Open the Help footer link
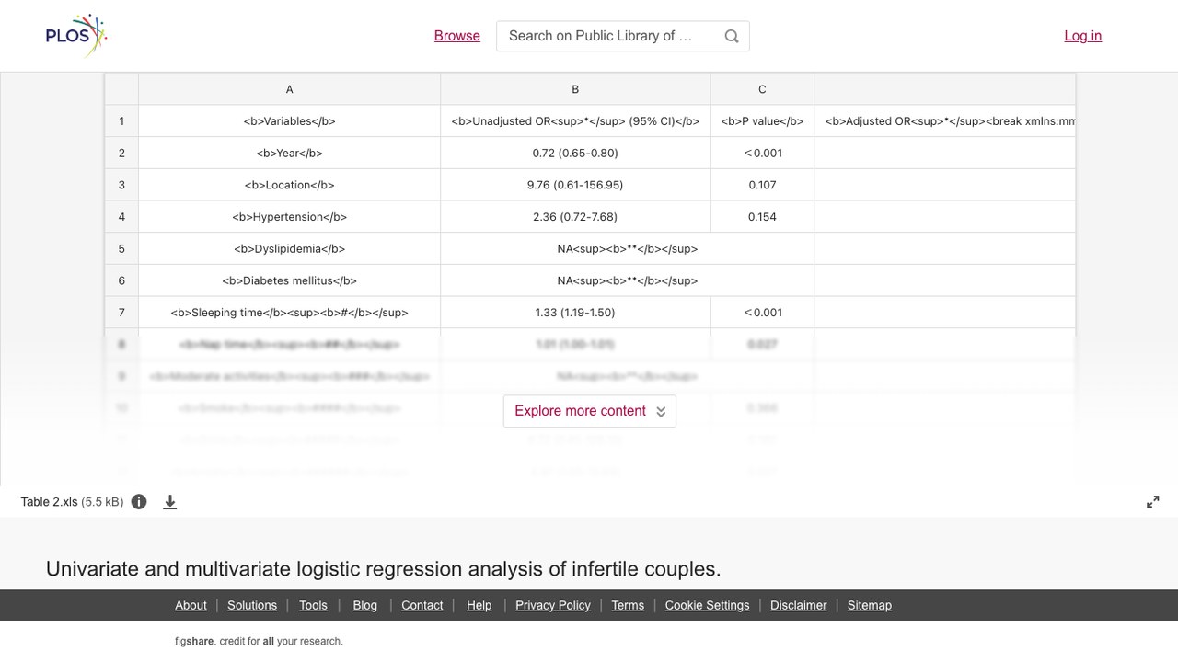This screenshot has height=662, width=1178. pyautogui.click(x=479, y=605)
